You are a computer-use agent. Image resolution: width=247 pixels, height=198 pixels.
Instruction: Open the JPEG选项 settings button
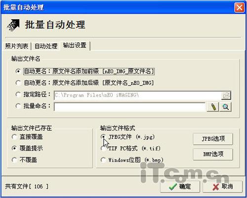pos(213,139)
